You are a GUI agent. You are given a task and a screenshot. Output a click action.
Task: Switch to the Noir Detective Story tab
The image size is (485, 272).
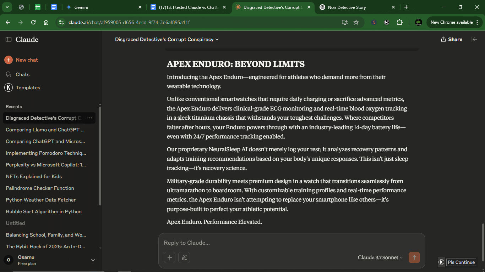358,7
